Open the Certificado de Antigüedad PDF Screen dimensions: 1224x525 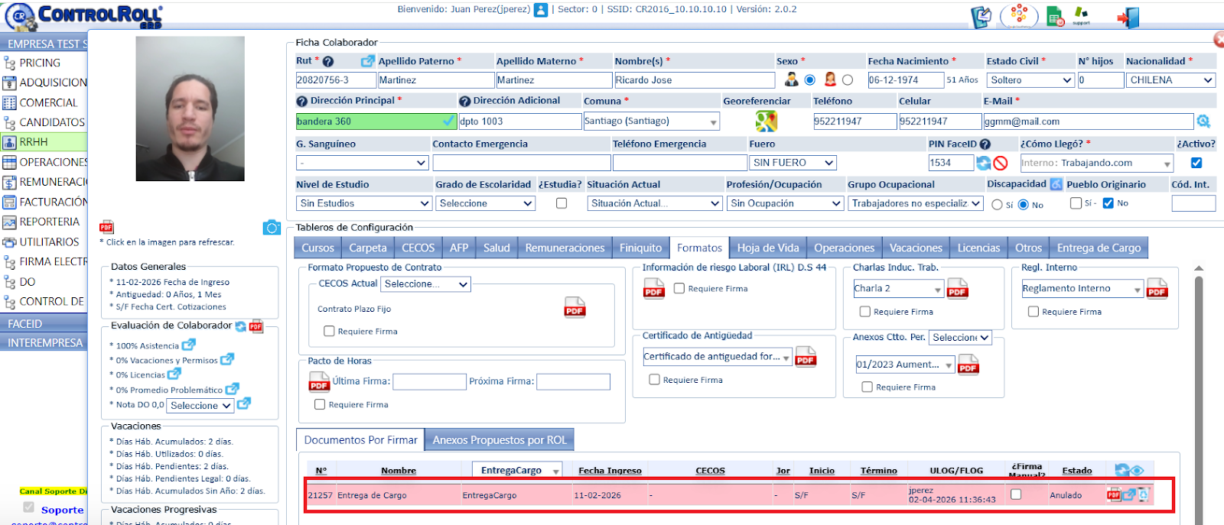(x=806, y=357)
